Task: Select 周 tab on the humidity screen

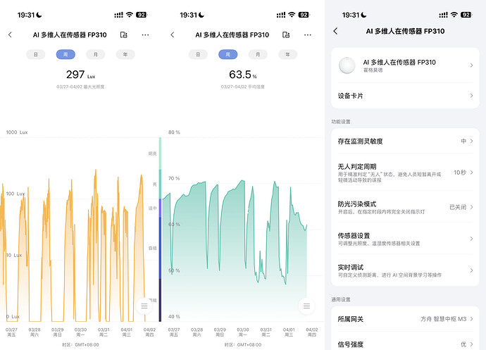Action: [x=228, y=54]
